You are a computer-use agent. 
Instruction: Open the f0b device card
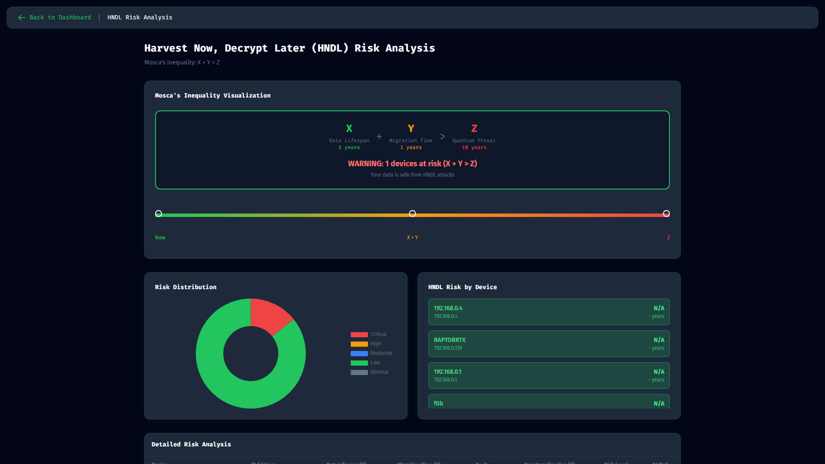pos(549,401)
